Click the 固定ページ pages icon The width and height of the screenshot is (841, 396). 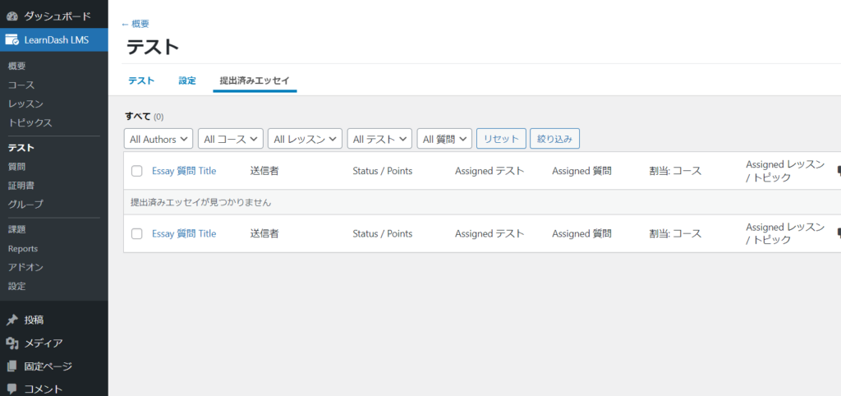click(x=12, y=366)
